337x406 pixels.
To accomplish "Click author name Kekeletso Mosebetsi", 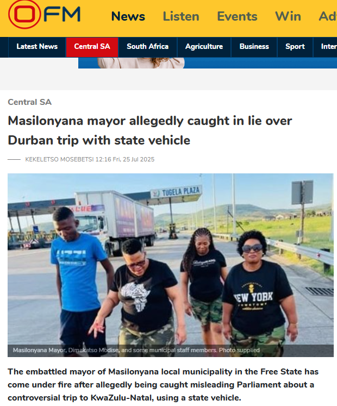I will [59, 159].
